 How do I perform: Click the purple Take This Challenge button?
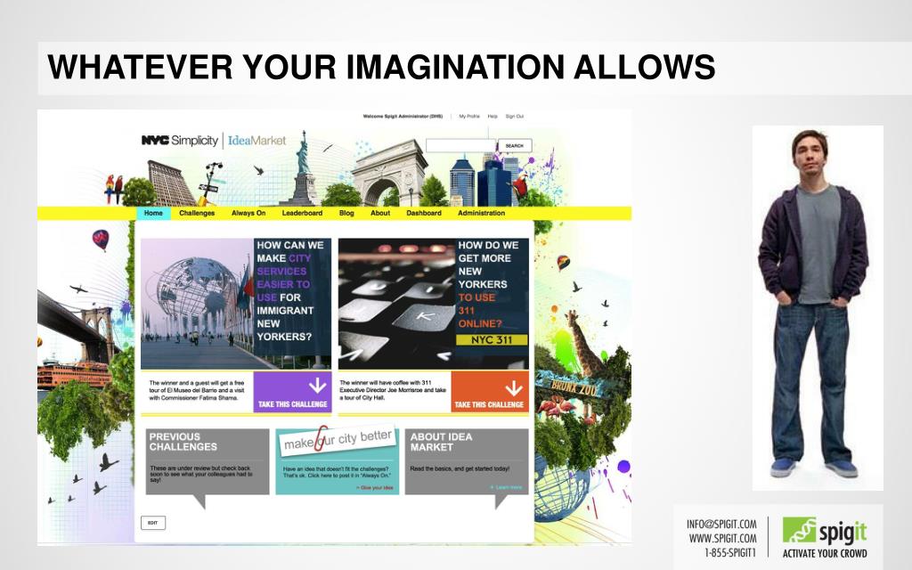[x=292, y=392]
